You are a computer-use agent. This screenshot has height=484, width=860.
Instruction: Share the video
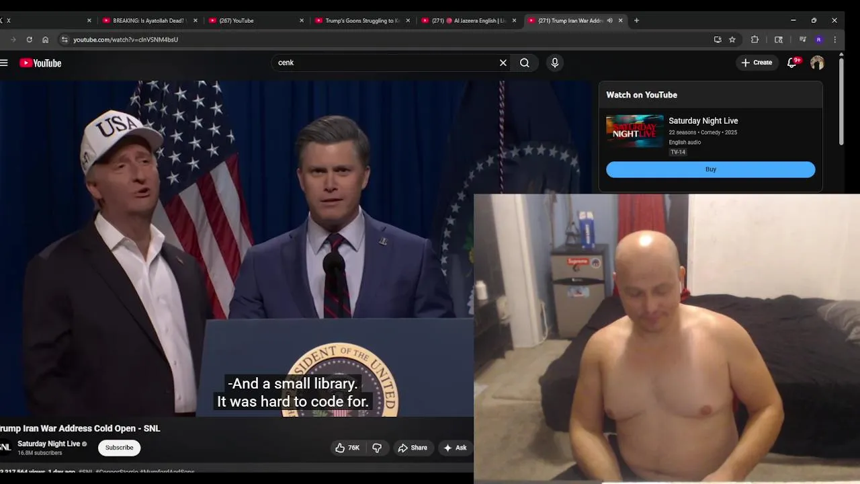[x=412, y=448]
